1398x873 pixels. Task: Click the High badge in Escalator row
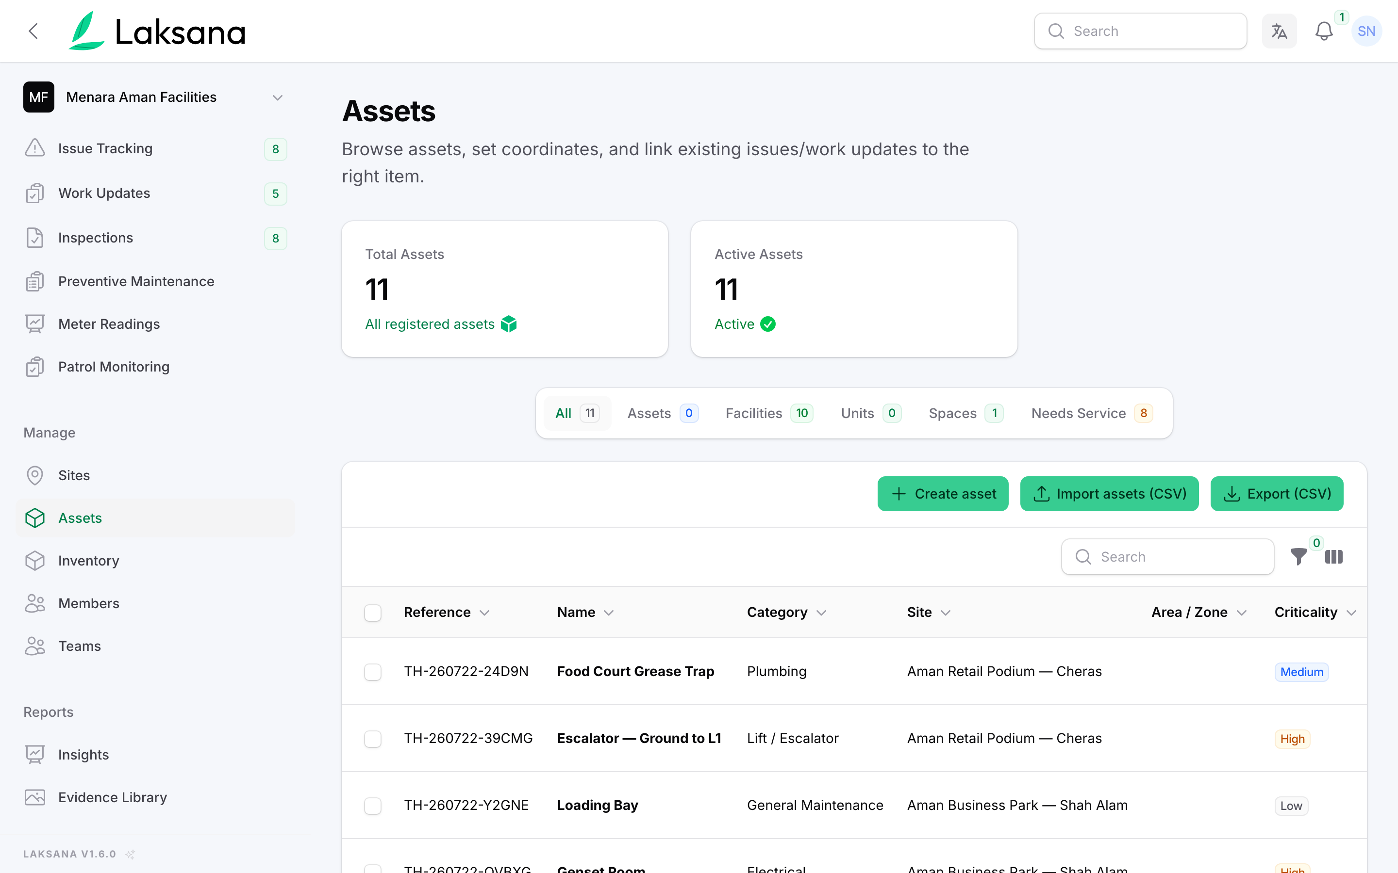pos(1292,739)
